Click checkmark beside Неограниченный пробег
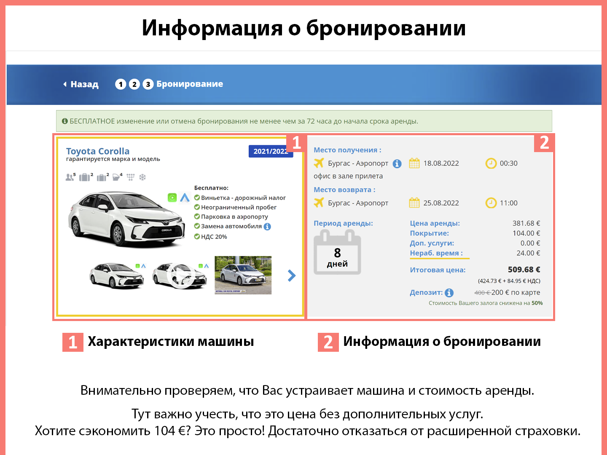Screen dimensions: 607x455 197,207
